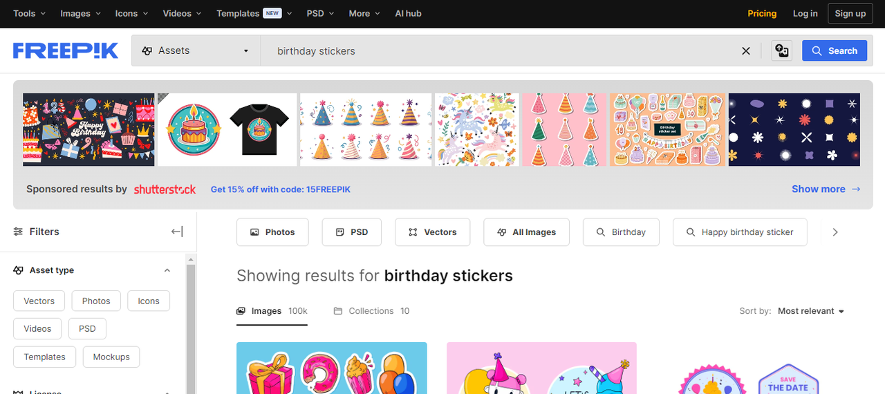
Task: Open the Videos menu
Action: [183, 13]
